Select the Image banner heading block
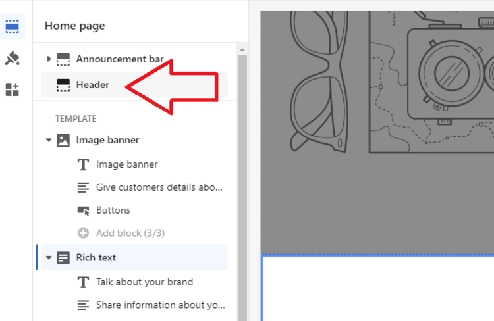 coord(127,164)
